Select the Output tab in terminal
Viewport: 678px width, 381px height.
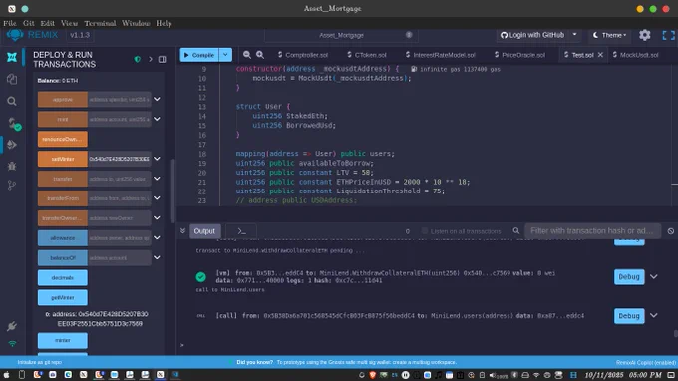[x=204, y=231]
